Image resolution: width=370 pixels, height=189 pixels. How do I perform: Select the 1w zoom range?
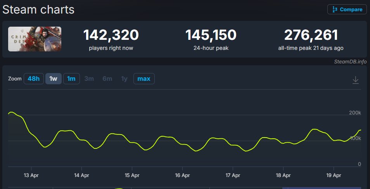tap(54, 78)
